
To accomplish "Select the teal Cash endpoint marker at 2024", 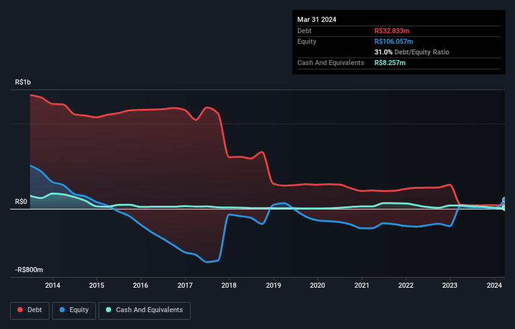I will (x=504, y=208).
